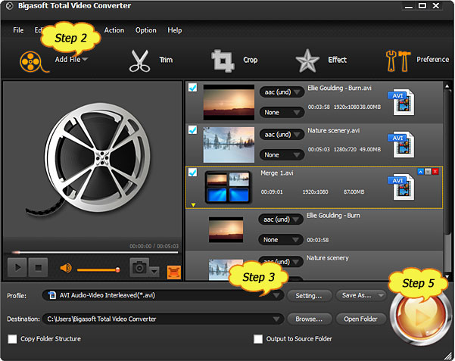Image resolution: width=455 pixels, height=361 pixels.
Task: Uncheck Merge 1.avi checkbox
Action: coord(193,172)
